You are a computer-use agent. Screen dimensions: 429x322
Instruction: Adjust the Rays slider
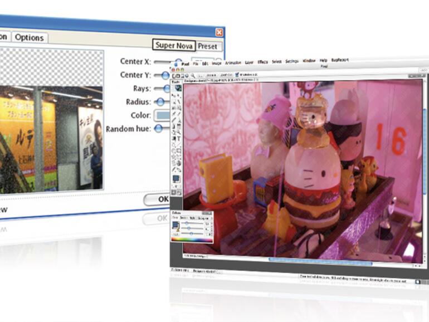pos(167,88)
